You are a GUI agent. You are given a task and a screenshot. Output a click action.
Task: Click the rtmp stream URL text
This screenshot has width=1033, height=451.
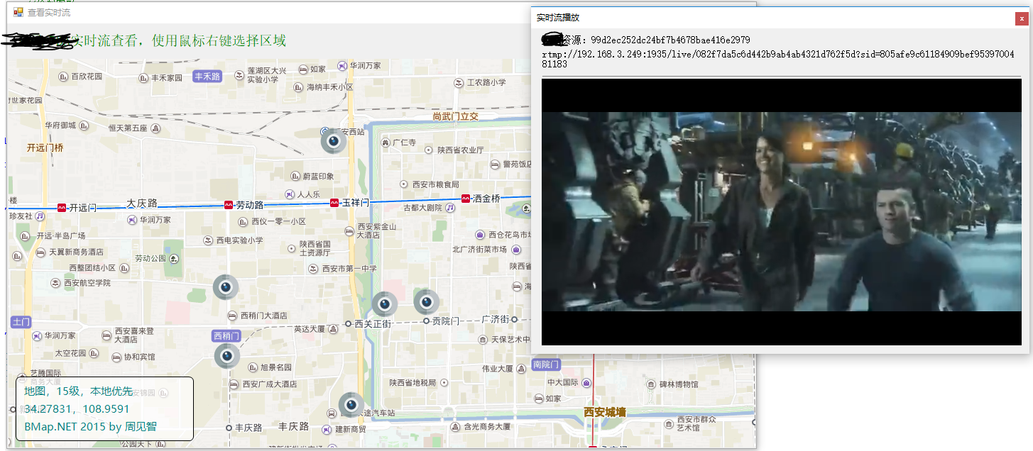click(x=778, y=59)
